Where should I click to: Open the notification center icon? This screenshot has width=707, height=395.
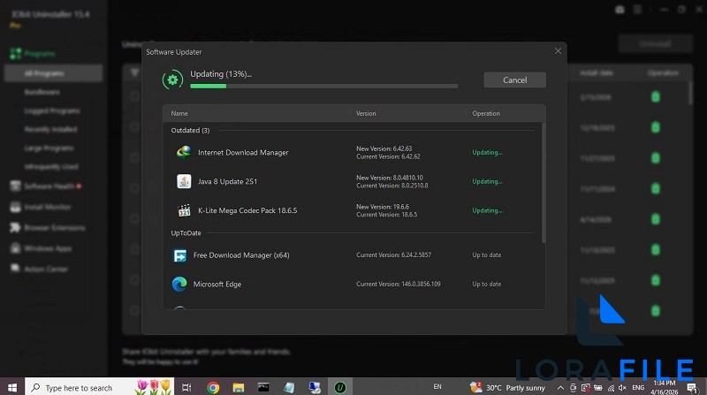coord(691,387)
